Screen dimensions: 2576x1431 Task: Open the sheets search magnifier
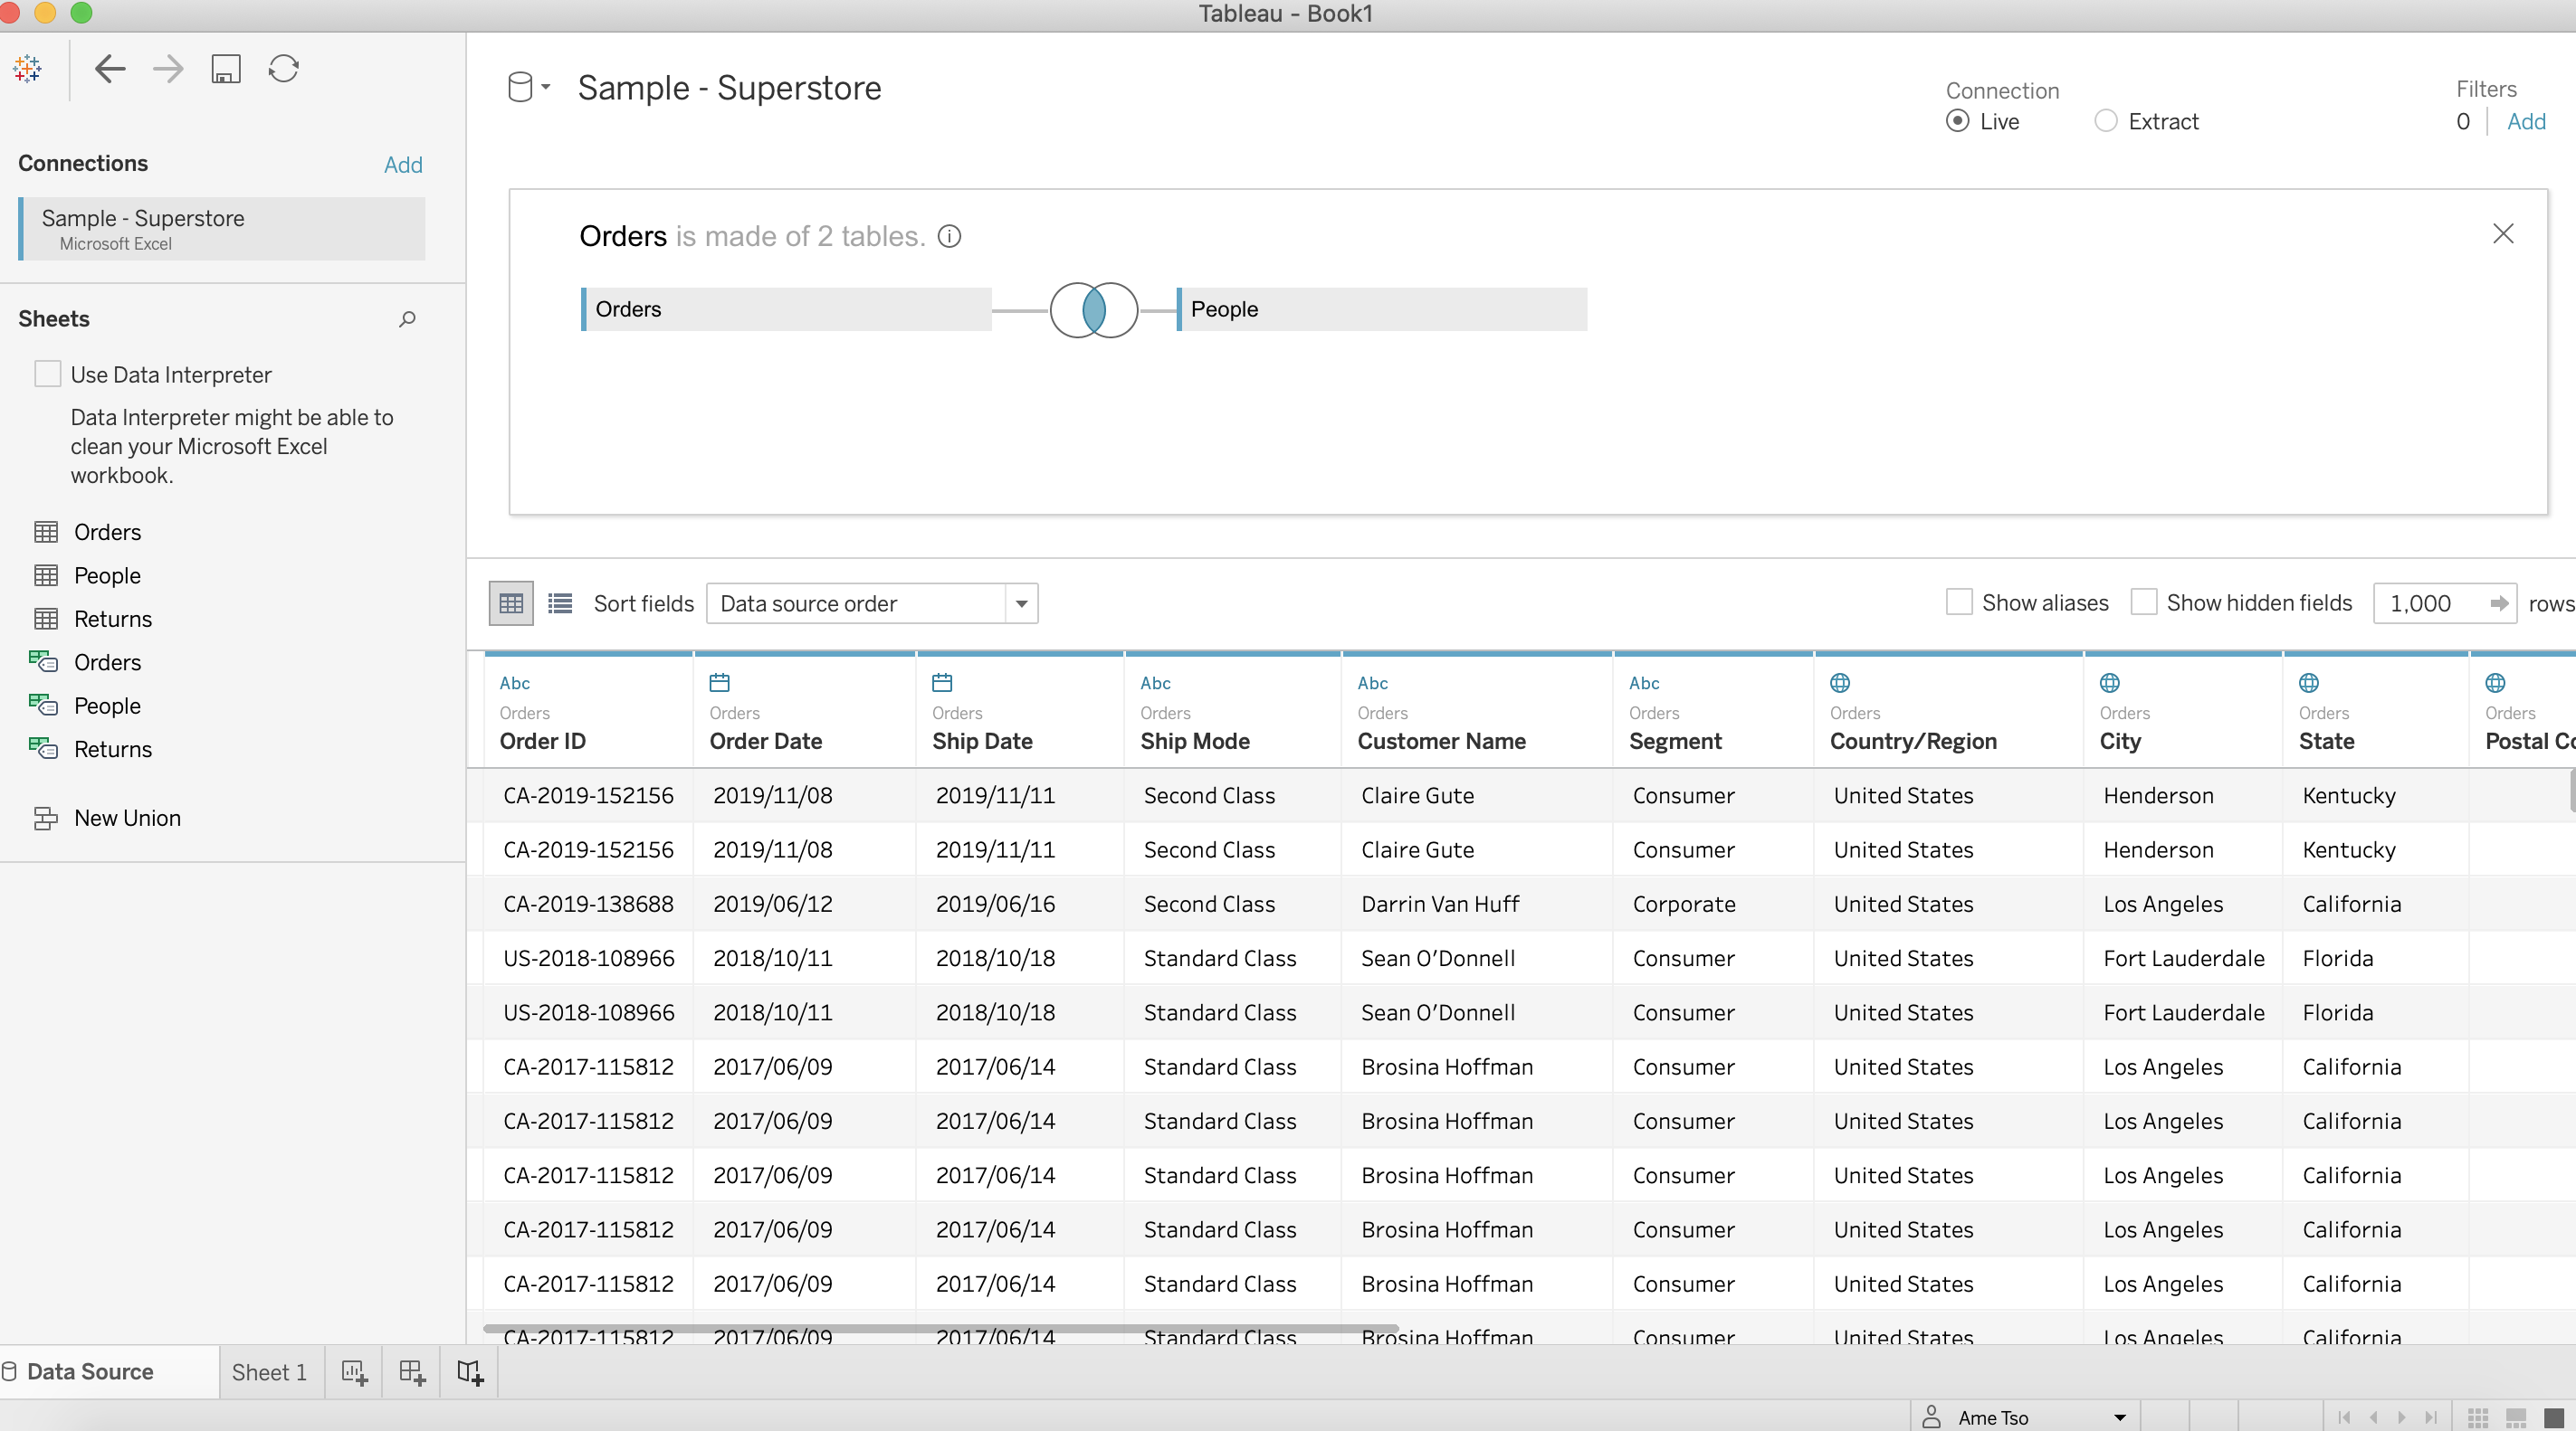click(407, 318)
